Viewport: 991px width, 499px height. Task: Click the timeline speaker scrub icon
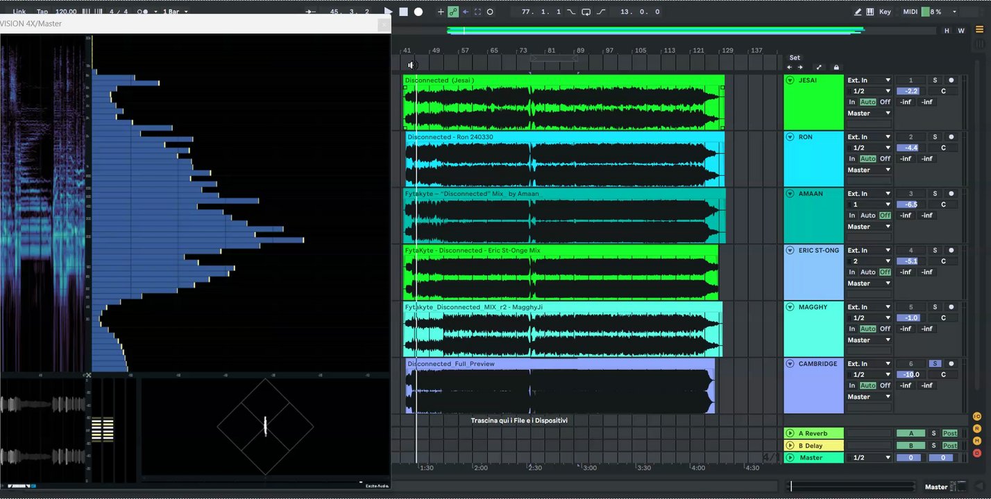tap(412, 65)
